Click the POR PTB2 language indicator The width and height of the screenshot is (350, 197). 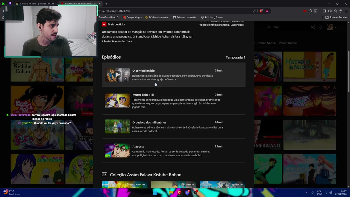(319, 193)
